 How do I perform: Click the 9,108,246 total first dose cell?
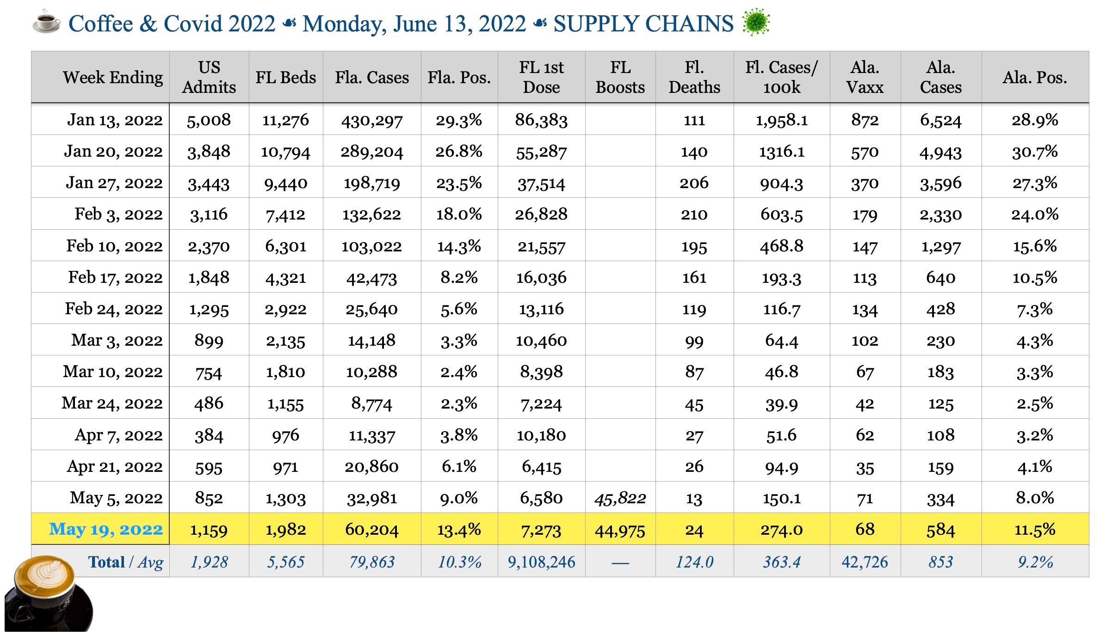(x=541, y=562)
